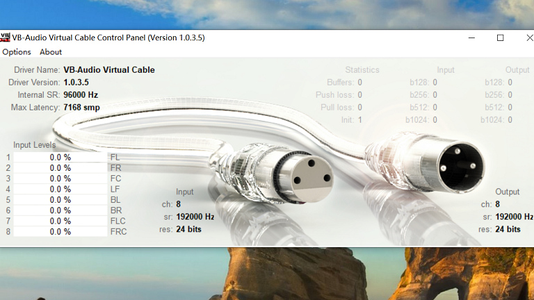
Task: Minimize the Virtual Cable Control Panel window
Action: pos(471,37)
